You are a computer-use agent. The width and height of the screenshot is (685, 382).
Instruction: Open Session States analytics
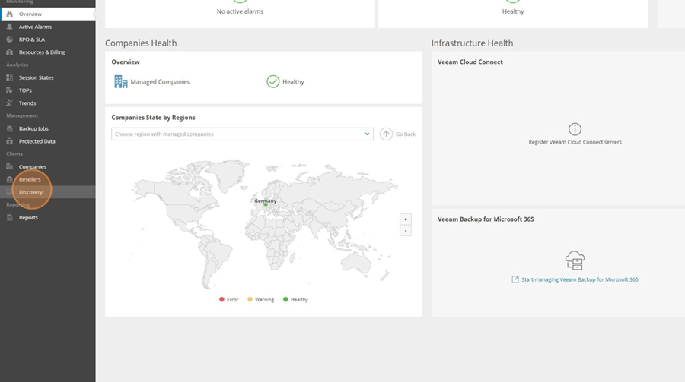point(37,77)
